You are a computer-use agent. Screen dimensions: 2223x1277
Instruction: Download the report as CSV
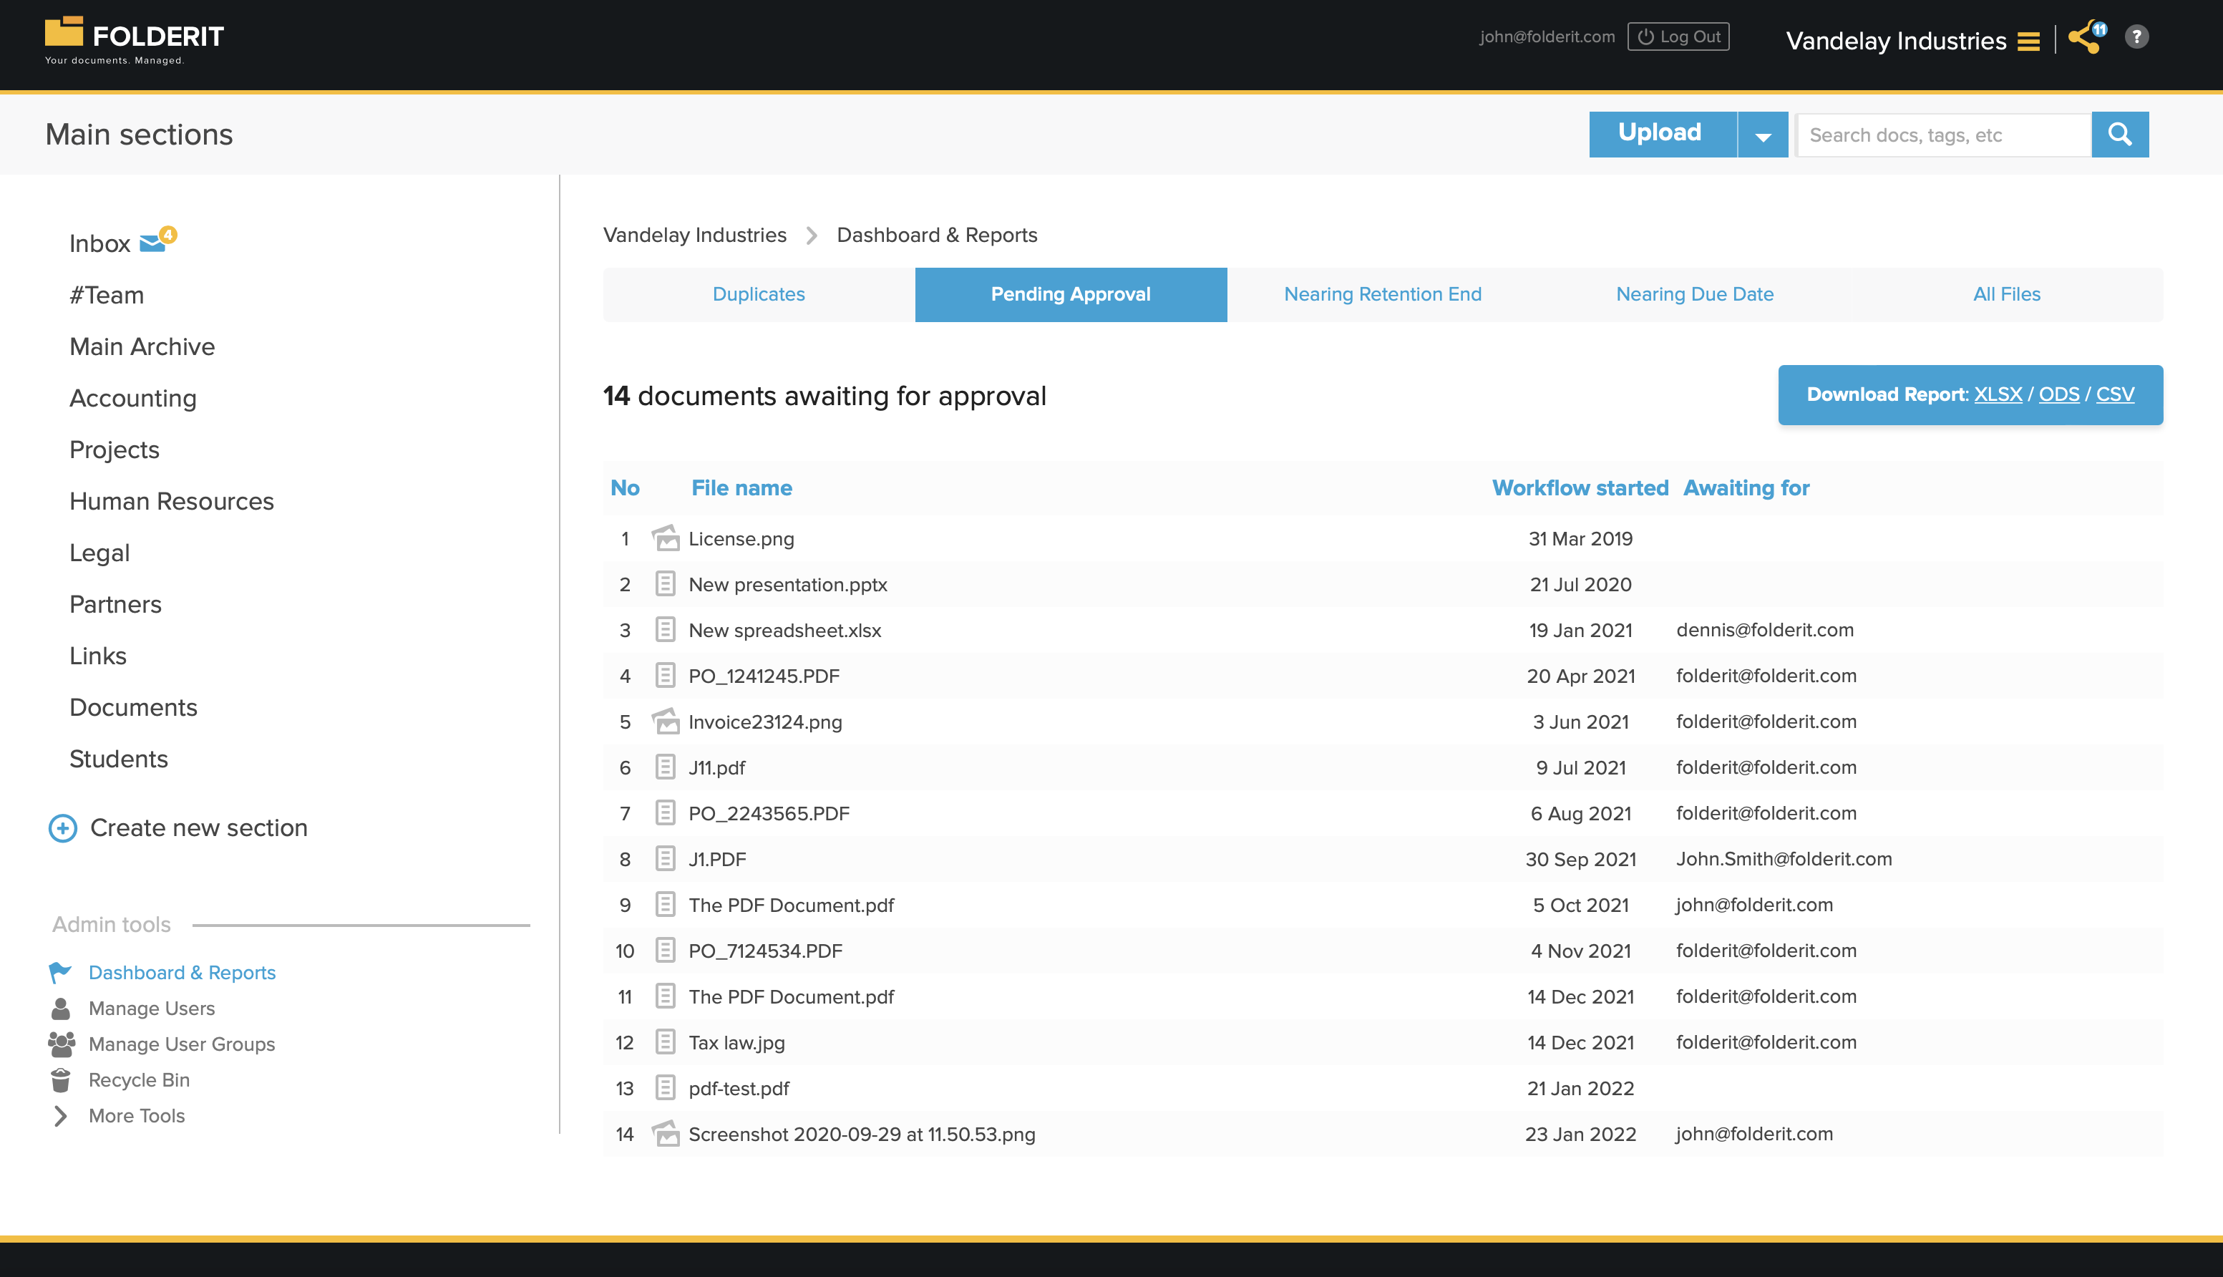click(2115, 394)
